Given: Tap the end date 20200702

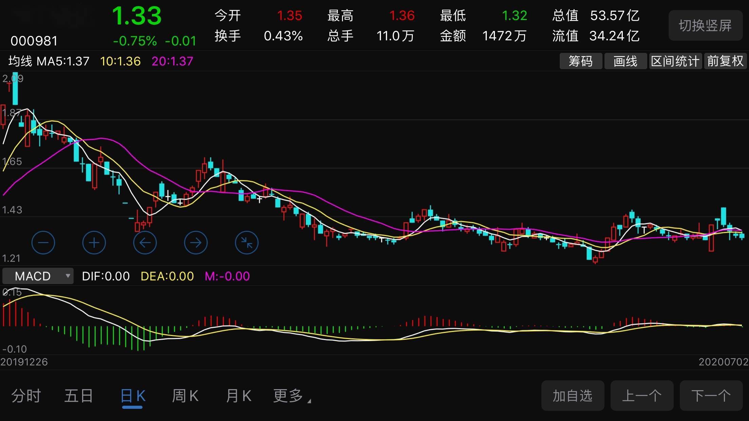Looking at the screenshot, I should (724, 362).
